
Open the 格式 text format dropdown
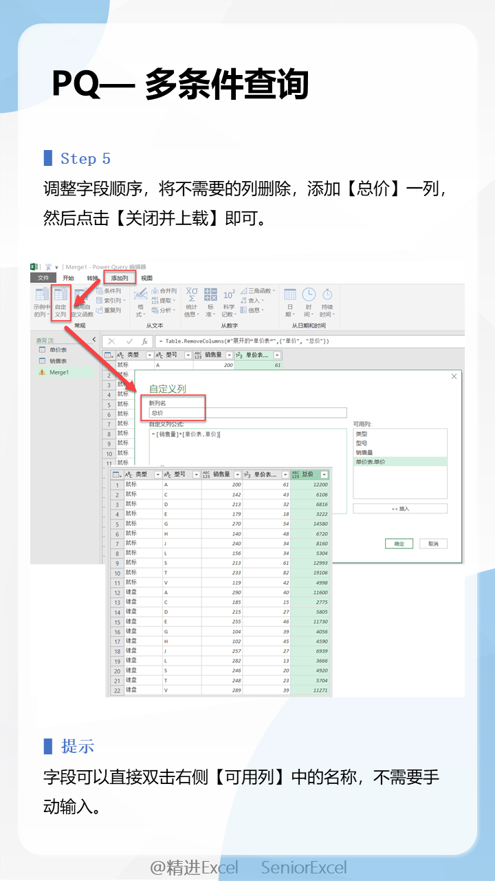pos(140,303)
